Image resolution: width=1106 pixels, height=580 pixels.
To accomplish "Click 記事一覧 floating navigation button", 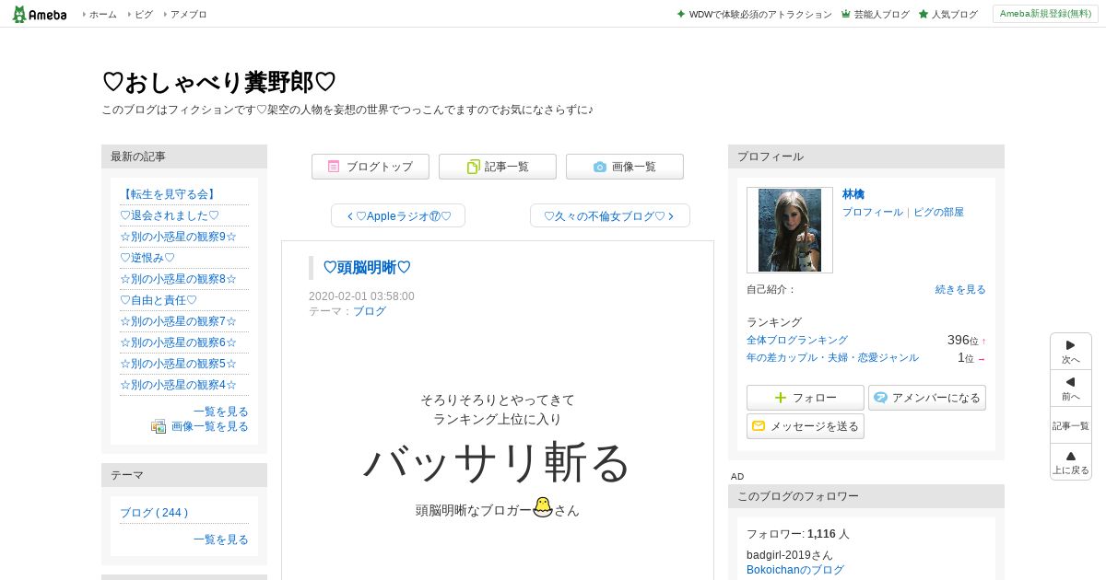I will coord(1071,425).
